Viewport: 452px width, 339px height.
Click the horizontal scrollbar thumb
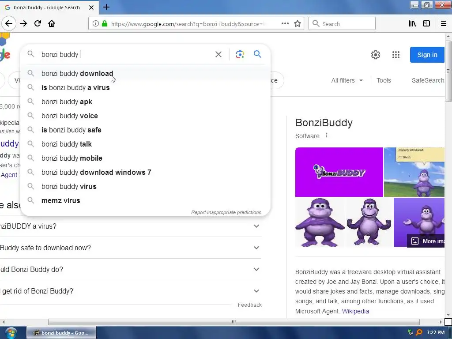tap(234, 322)
